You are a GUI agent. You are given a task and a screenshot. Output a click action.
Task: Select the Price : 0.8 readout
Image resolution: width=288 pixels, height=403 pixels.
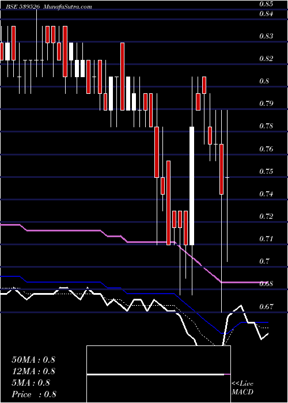point(34,394)
